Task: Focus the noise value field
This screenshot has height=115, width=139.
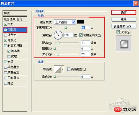Action: coord(85,77)
